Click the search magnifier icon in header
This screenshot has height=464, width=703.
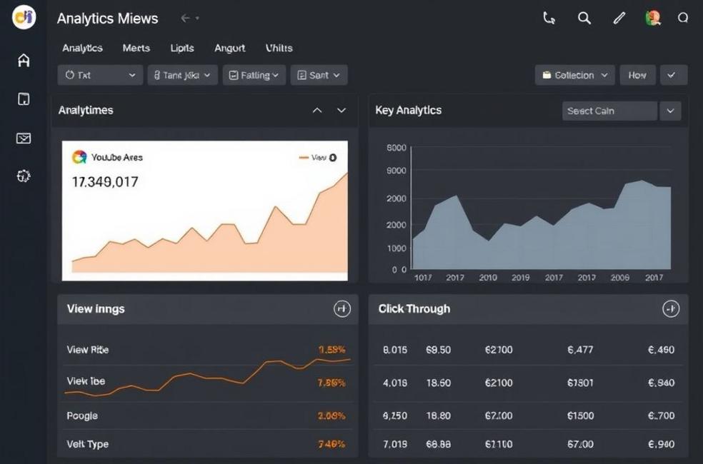[584, 19]
